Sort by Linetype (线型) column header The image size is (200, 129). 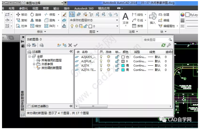137,52
